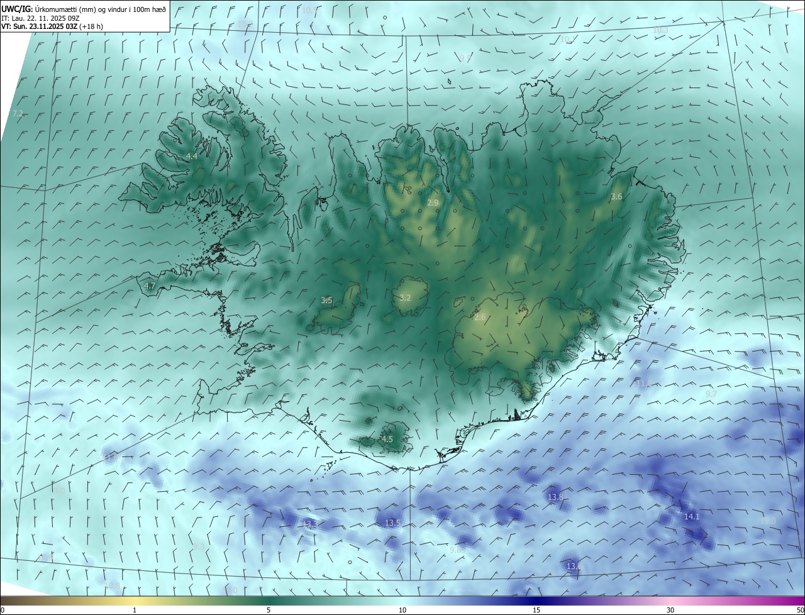Click the 3.5 value label on the map

(x=326, y=301)
